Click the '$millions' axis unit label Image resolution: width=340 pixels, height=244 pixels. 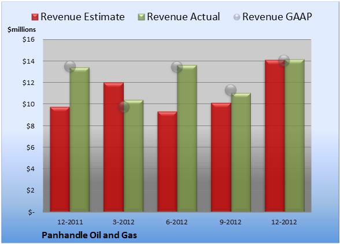tap(22, 29)
